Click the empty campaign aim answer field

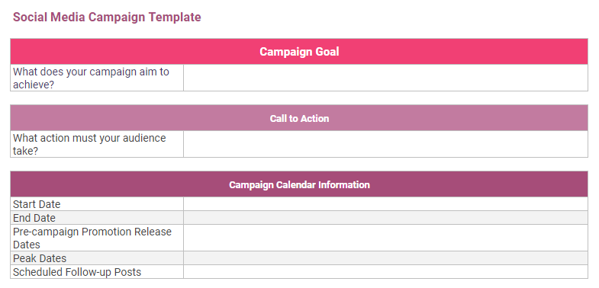[385, 78]
